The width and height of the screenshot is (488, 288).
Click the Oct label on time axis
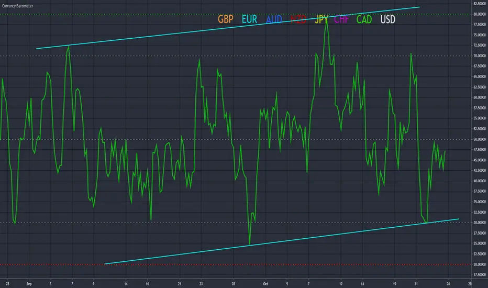265,284
